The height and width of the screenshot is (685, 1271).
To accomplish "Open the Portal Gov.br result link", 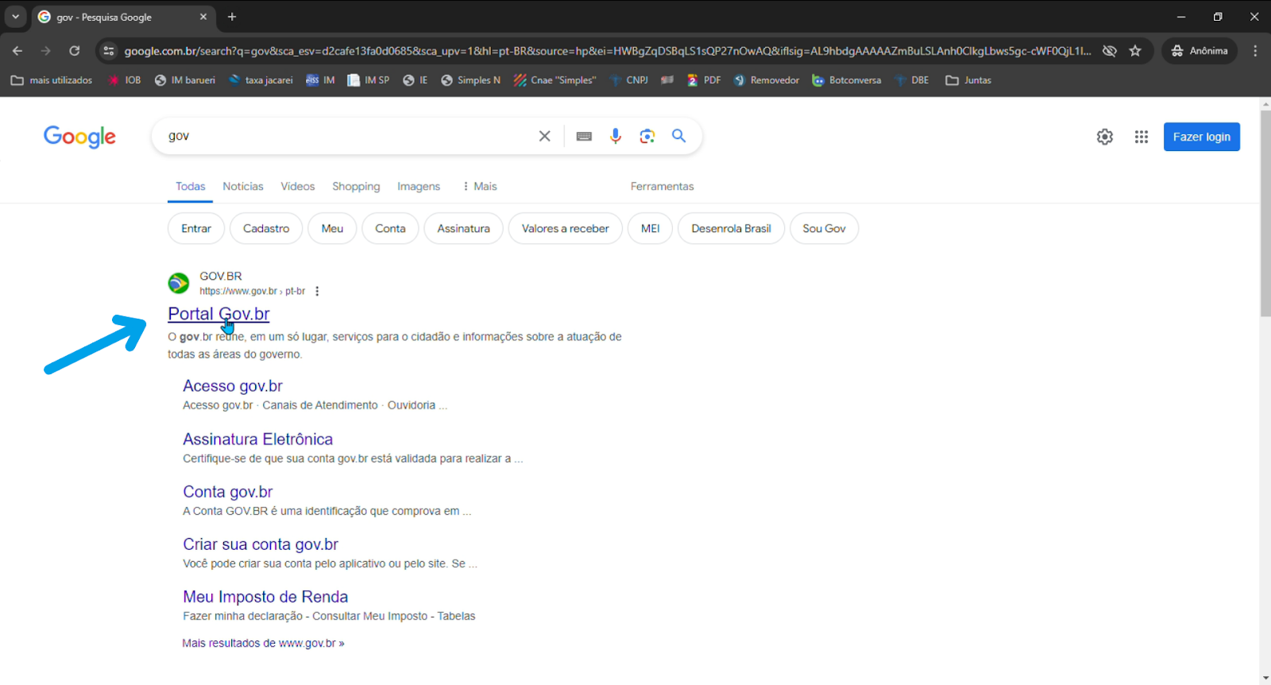I will [x=218, y=314].
